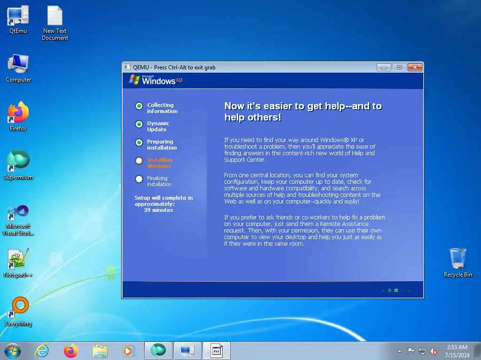Image resolution: width=481 pixels, height=360 pixels.
Task: Select the Everything search desktop shortcut
Action: tap(18, 312)
